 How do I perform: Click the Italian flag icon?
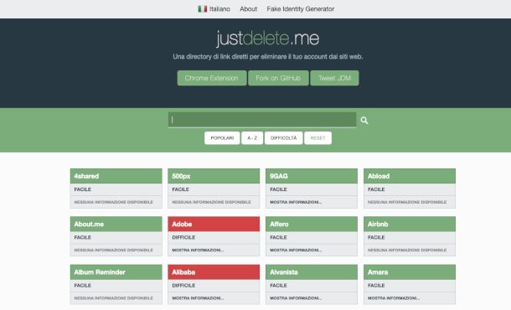click(x=203, y=9)
